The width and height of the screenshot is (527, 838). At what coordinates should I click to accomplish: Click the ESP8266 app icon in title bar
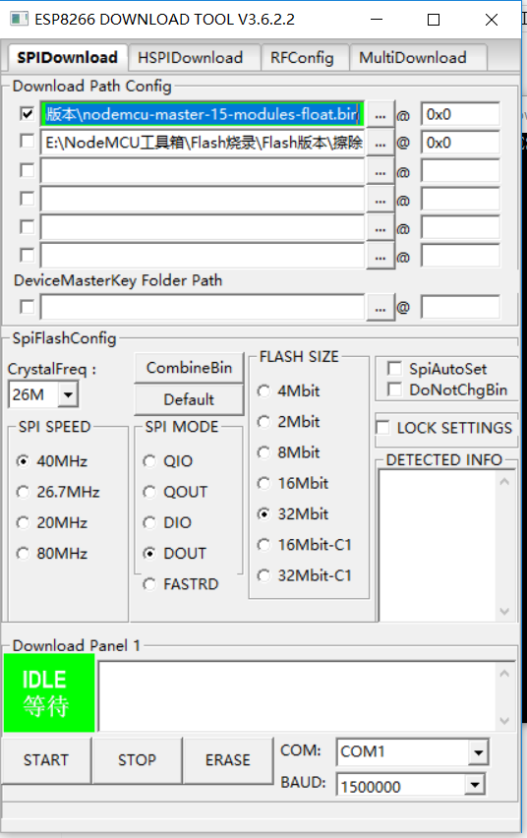[19, 20]
